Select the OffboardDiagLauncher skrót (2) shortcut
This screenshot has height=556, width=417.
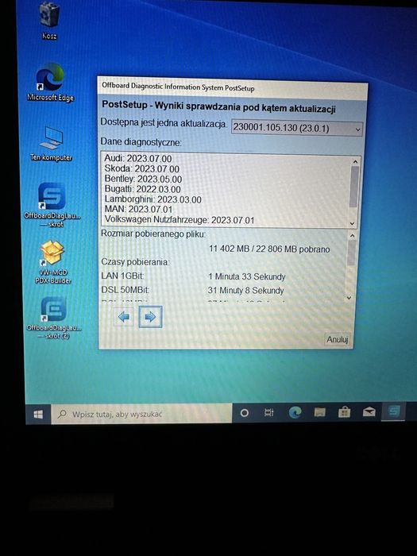pos(53,318)
